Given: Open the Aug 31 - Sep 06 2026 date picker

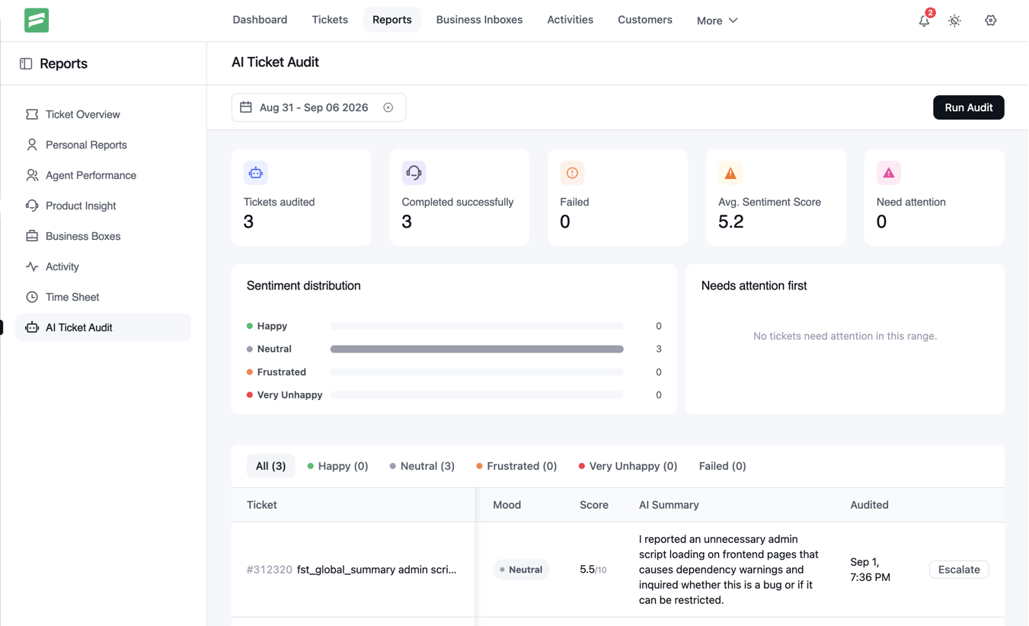Looking at the screenshot, I should click(318, 107).
